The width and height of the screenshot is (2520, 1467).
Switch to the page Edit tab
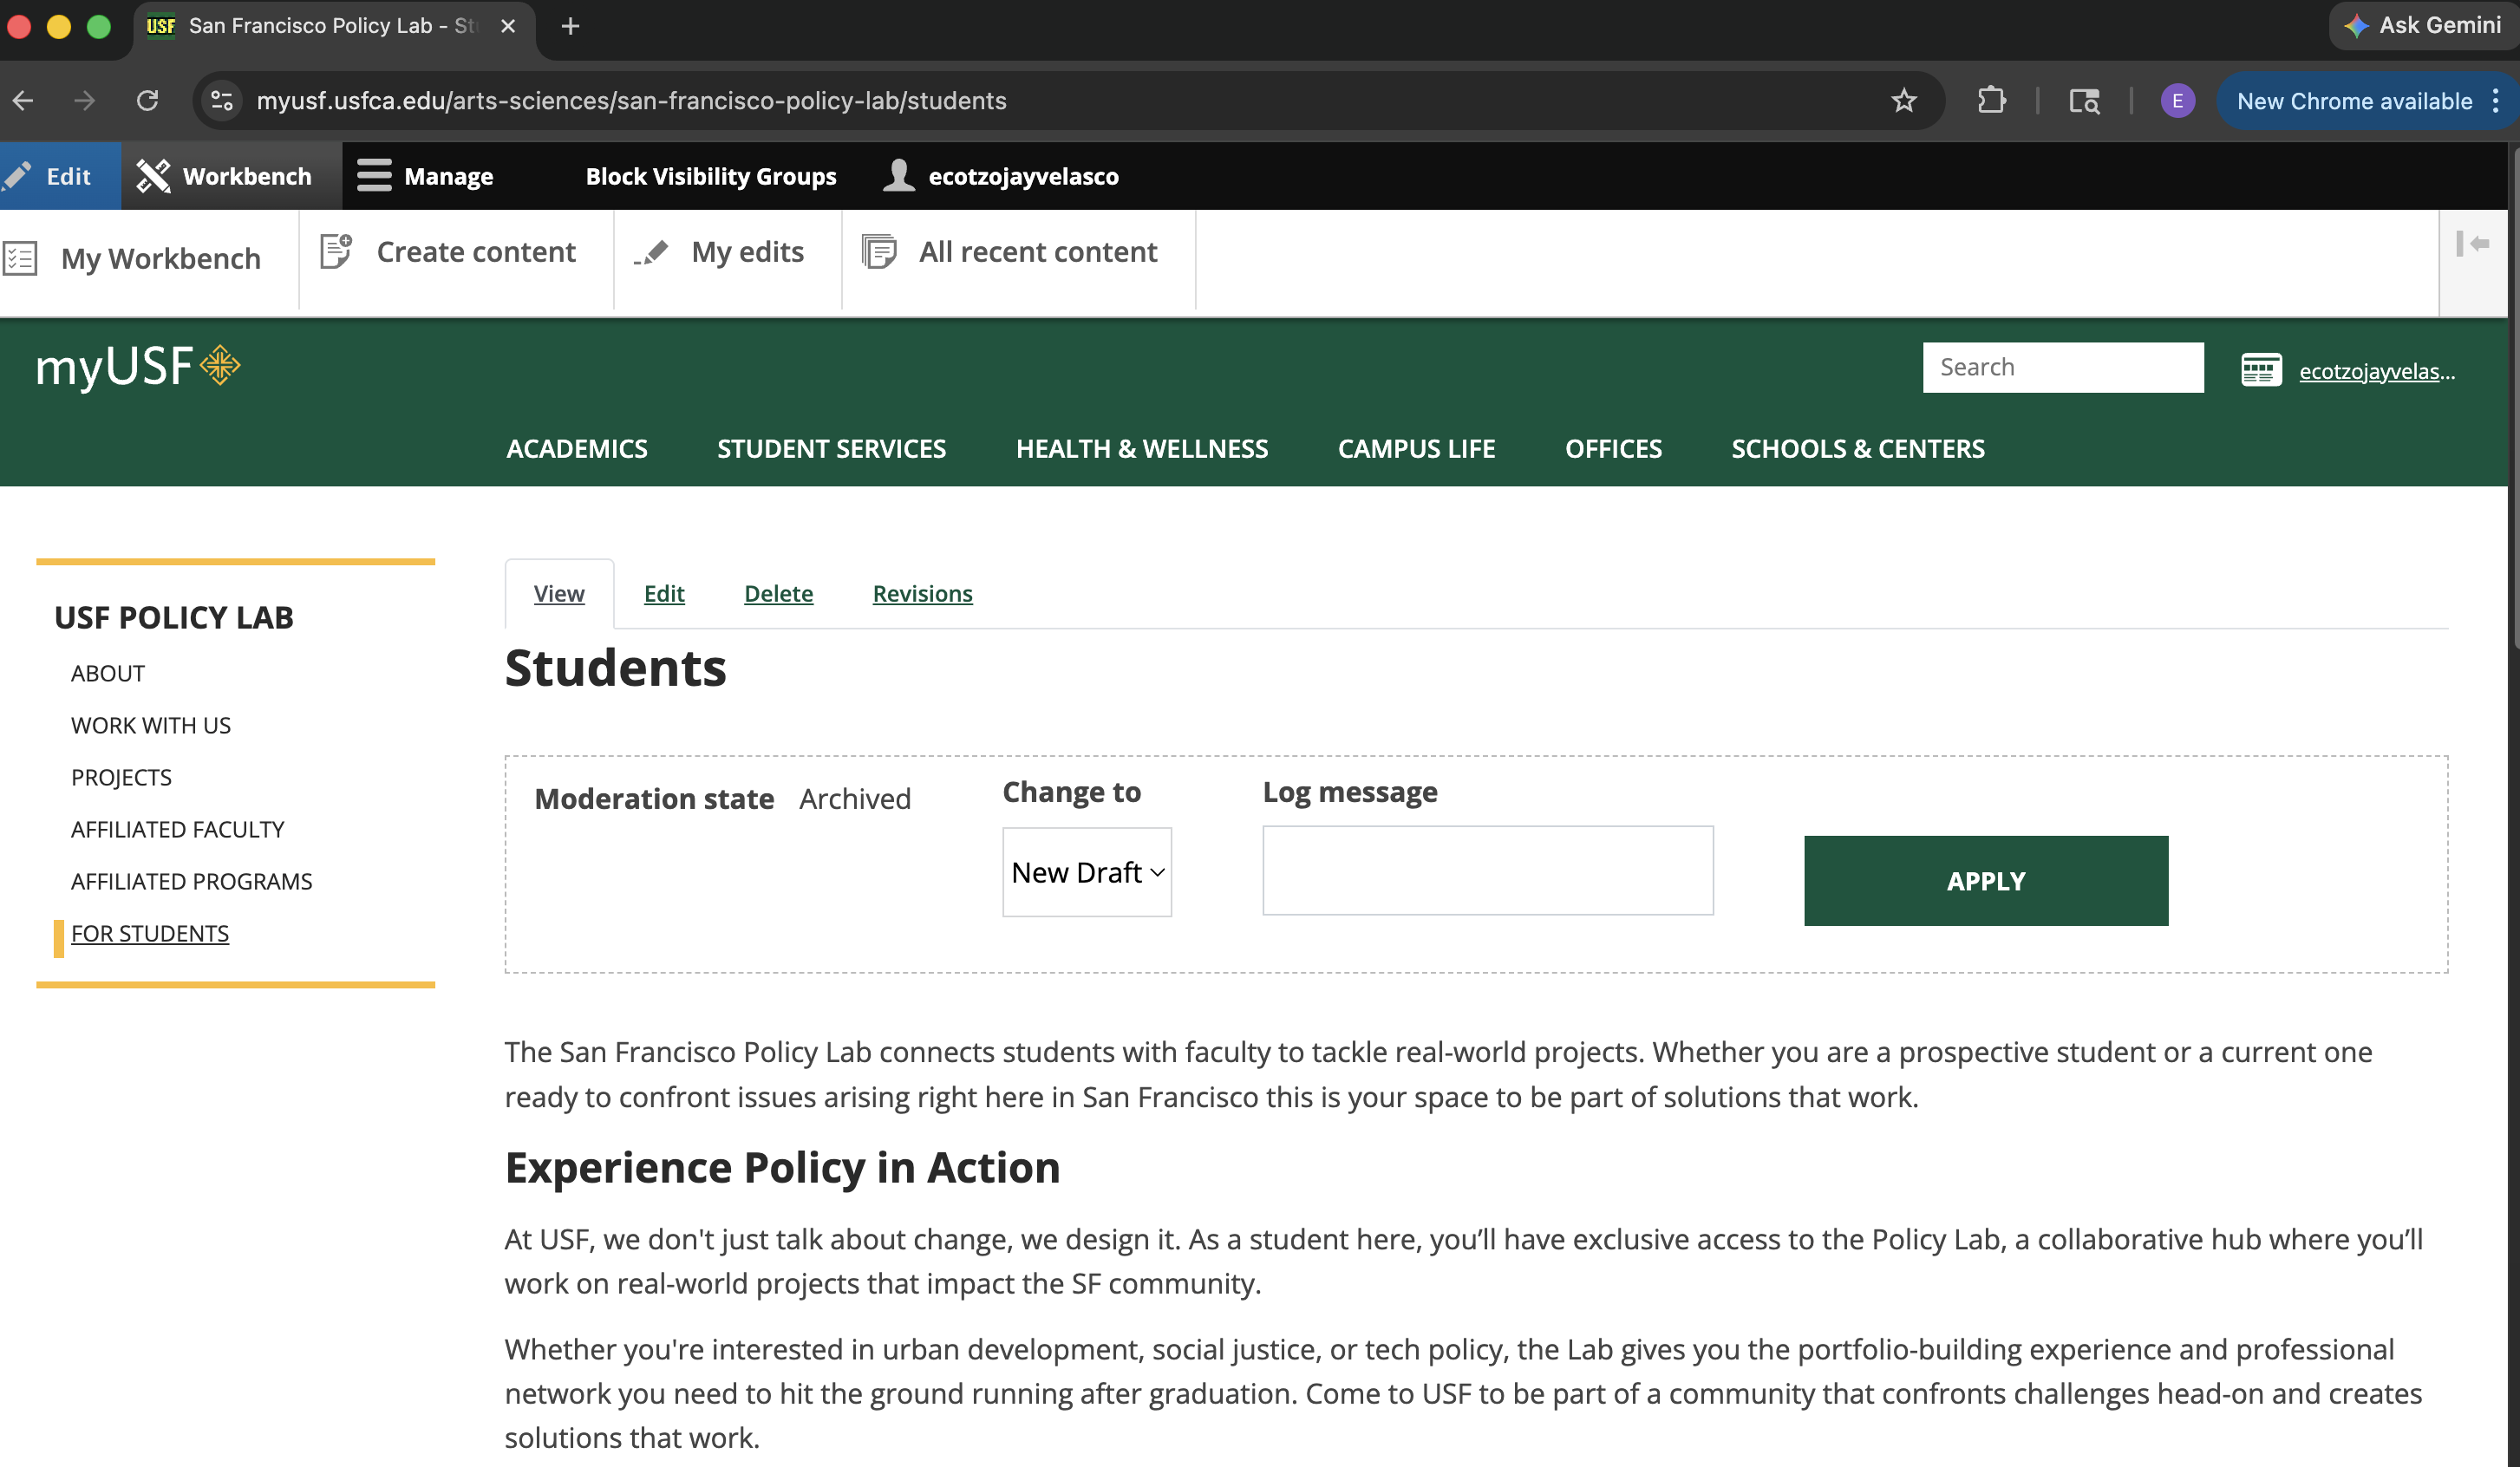tap(664, 593)
